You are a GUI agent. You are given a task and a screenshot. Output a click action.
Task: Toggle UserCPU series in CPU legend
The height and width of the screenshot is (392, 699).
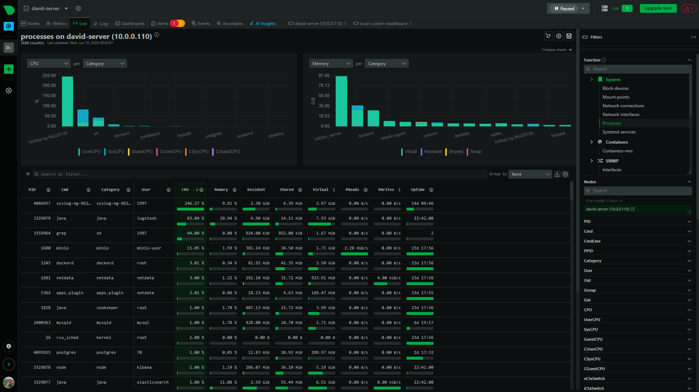point(90,152)
